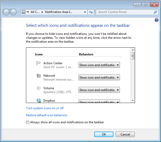
Task: Open Dropbox behavior dropdown
Action: 99,101
